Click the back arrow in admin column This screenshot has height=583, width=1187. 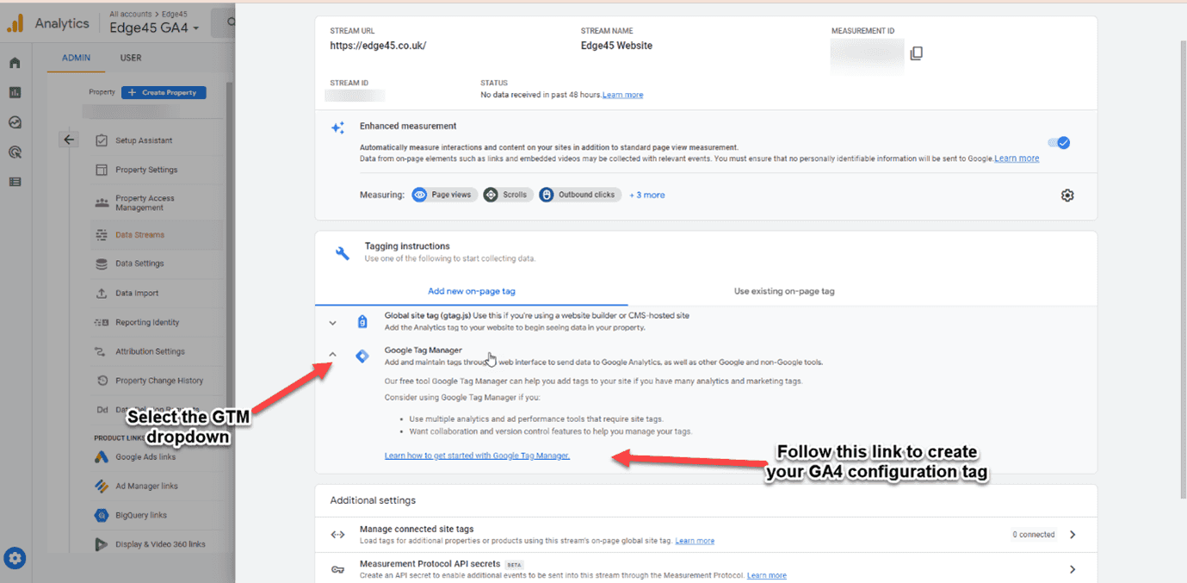70,140
